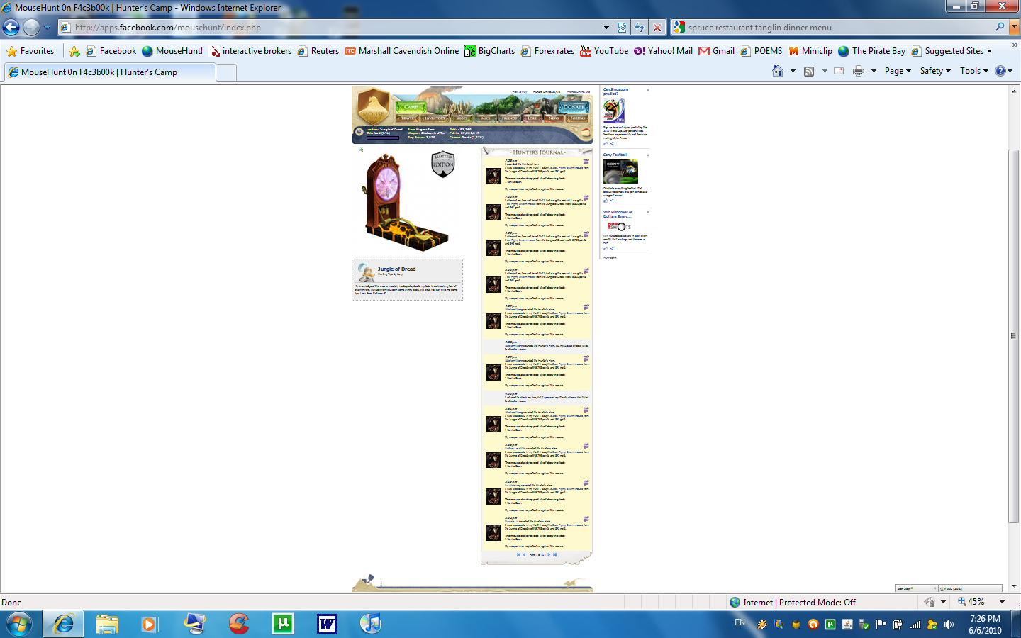Open the Tools menu
Image resolution: width=1021 pixels, height=638 pixels.
click(974, 71)
